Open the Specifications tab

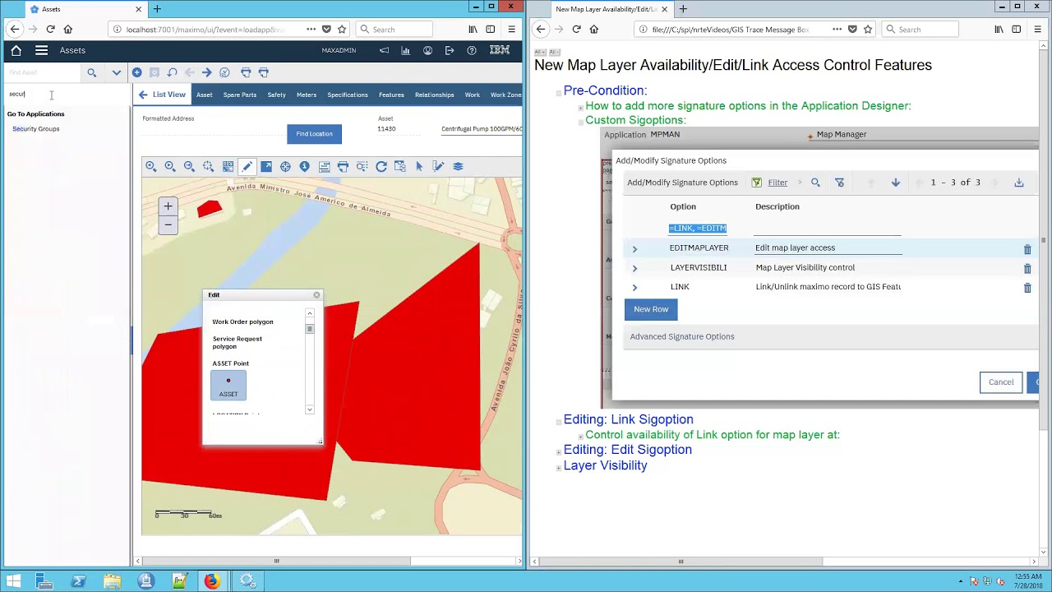point(348,95)
